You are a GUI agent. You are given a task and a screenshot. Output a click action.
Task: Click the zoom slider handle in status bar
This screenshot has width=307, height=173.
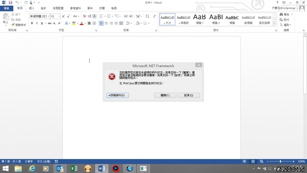280,161
